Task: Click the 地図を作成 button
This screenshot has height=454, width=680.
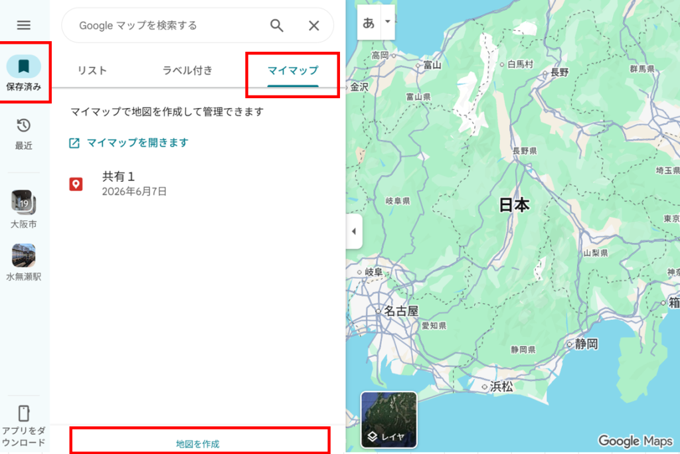Action: click(197, 443)
